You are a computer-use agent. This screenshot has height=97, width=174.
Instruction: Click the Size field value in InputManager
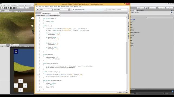click(160, 18)
